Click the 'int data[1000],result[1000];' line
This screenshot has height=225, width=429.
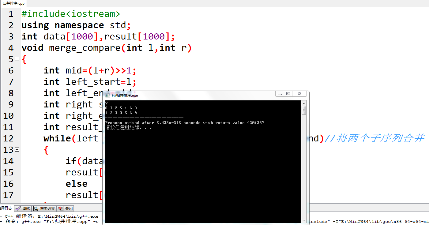[x=98, y=36]
